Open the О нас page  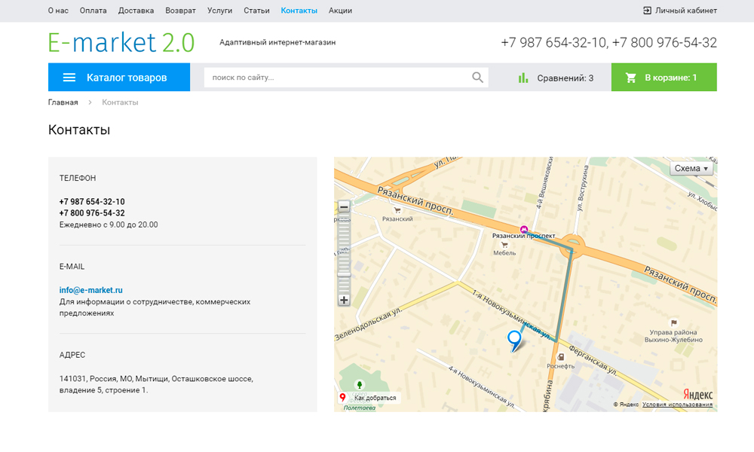[x=58, y=11]
